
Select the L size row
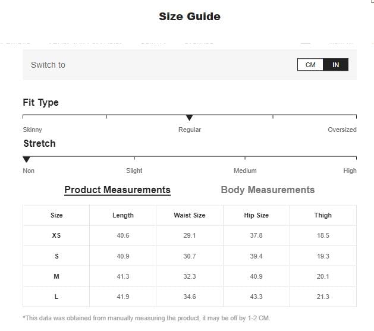56,297
